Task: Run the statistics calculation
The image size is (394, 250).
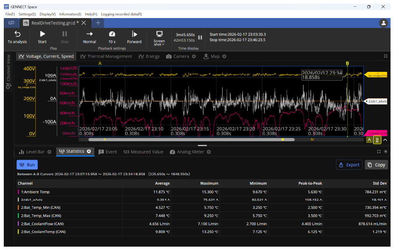Action: tap(27, 165)
